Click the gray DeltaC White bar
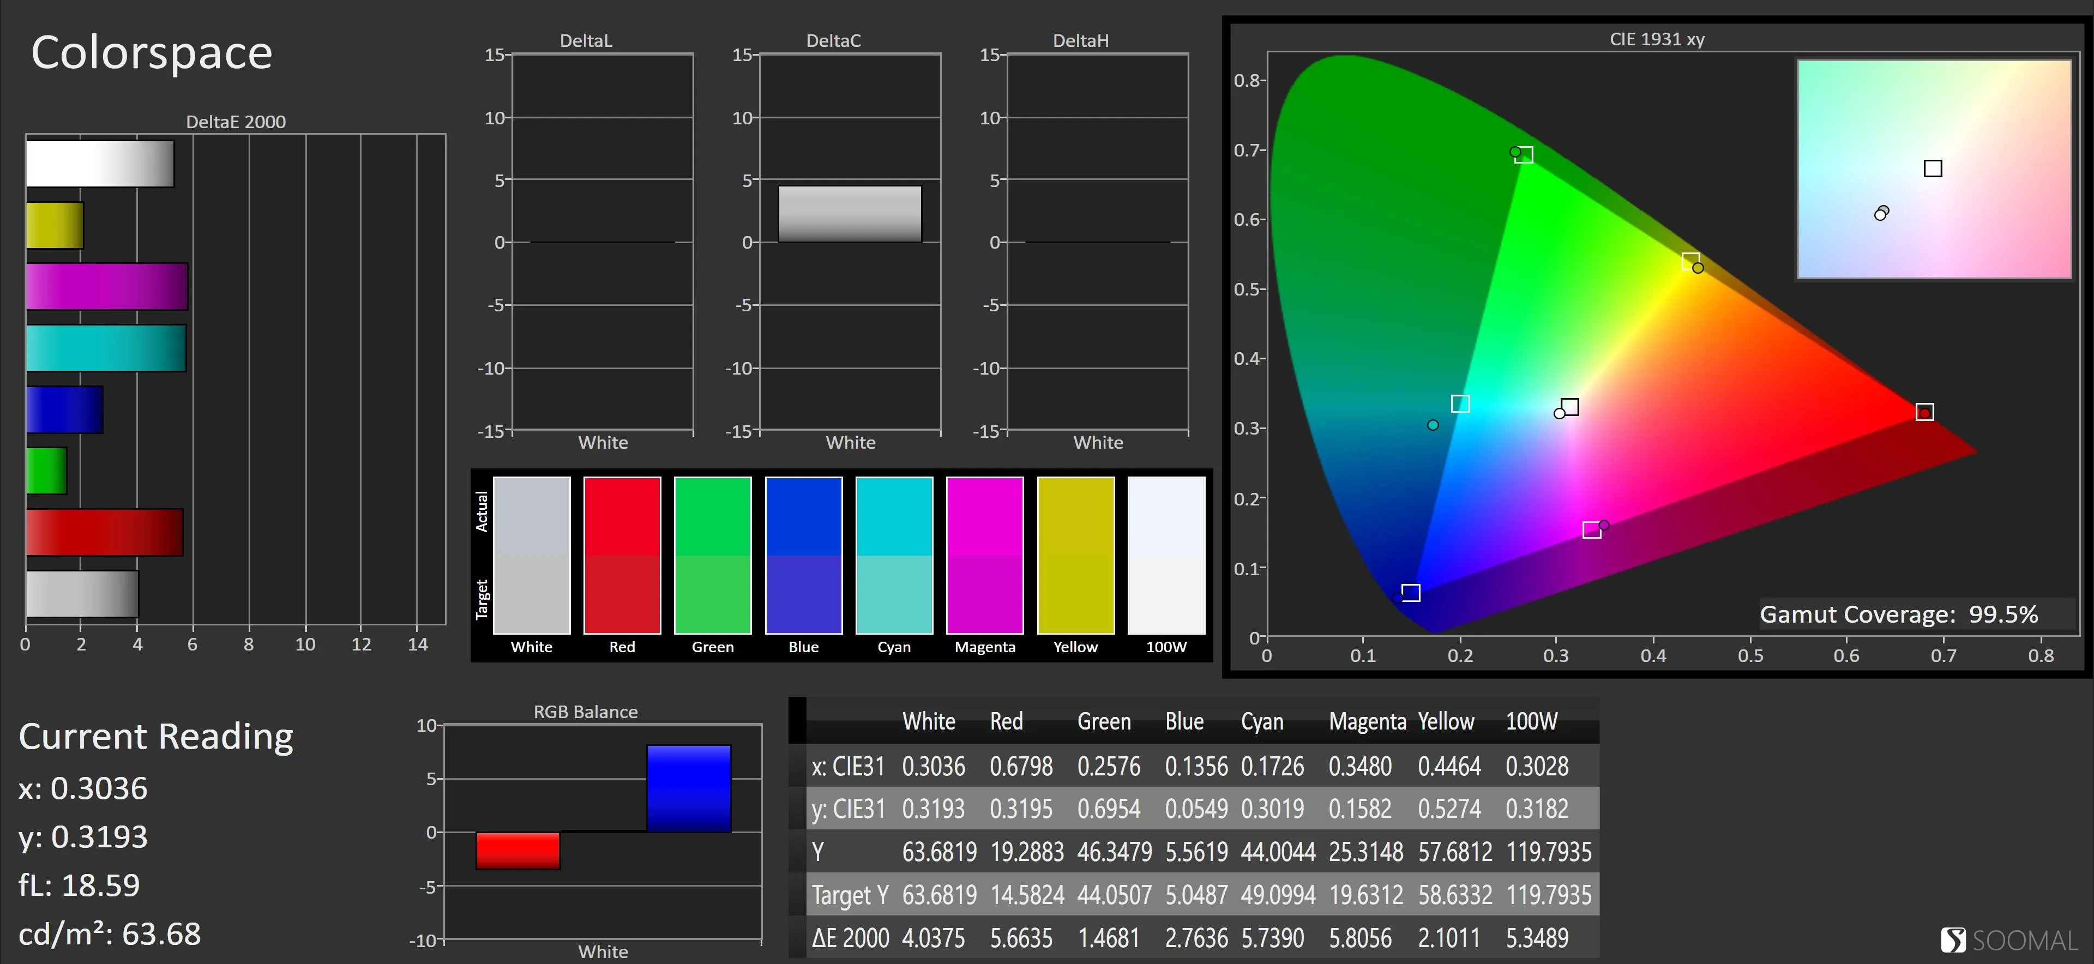This screenshot has width=2094, height=964. [850, 214]
